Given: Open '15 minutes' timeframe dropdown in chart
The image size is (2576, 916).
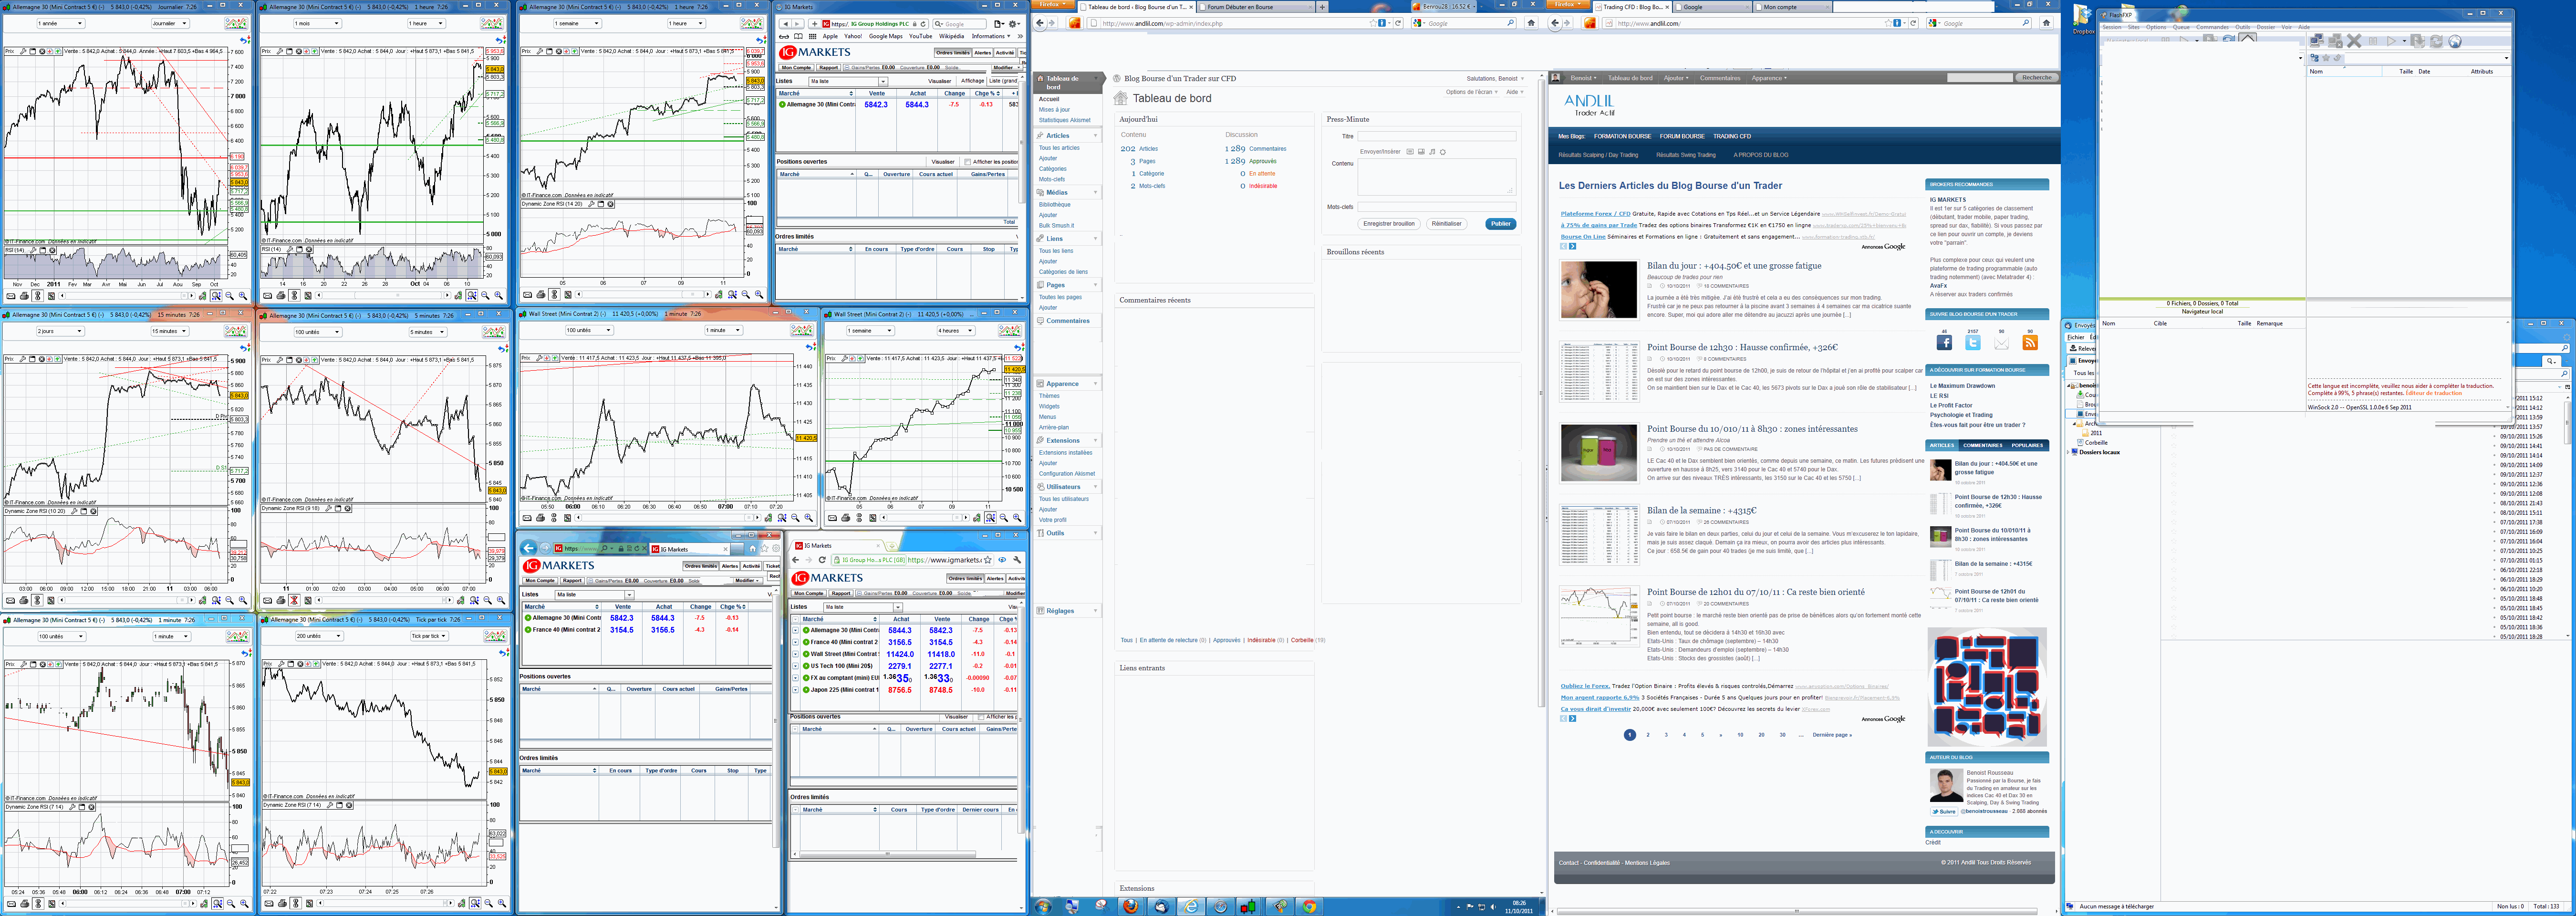Looking at the screenshot, I should click(x=170, y=331).
